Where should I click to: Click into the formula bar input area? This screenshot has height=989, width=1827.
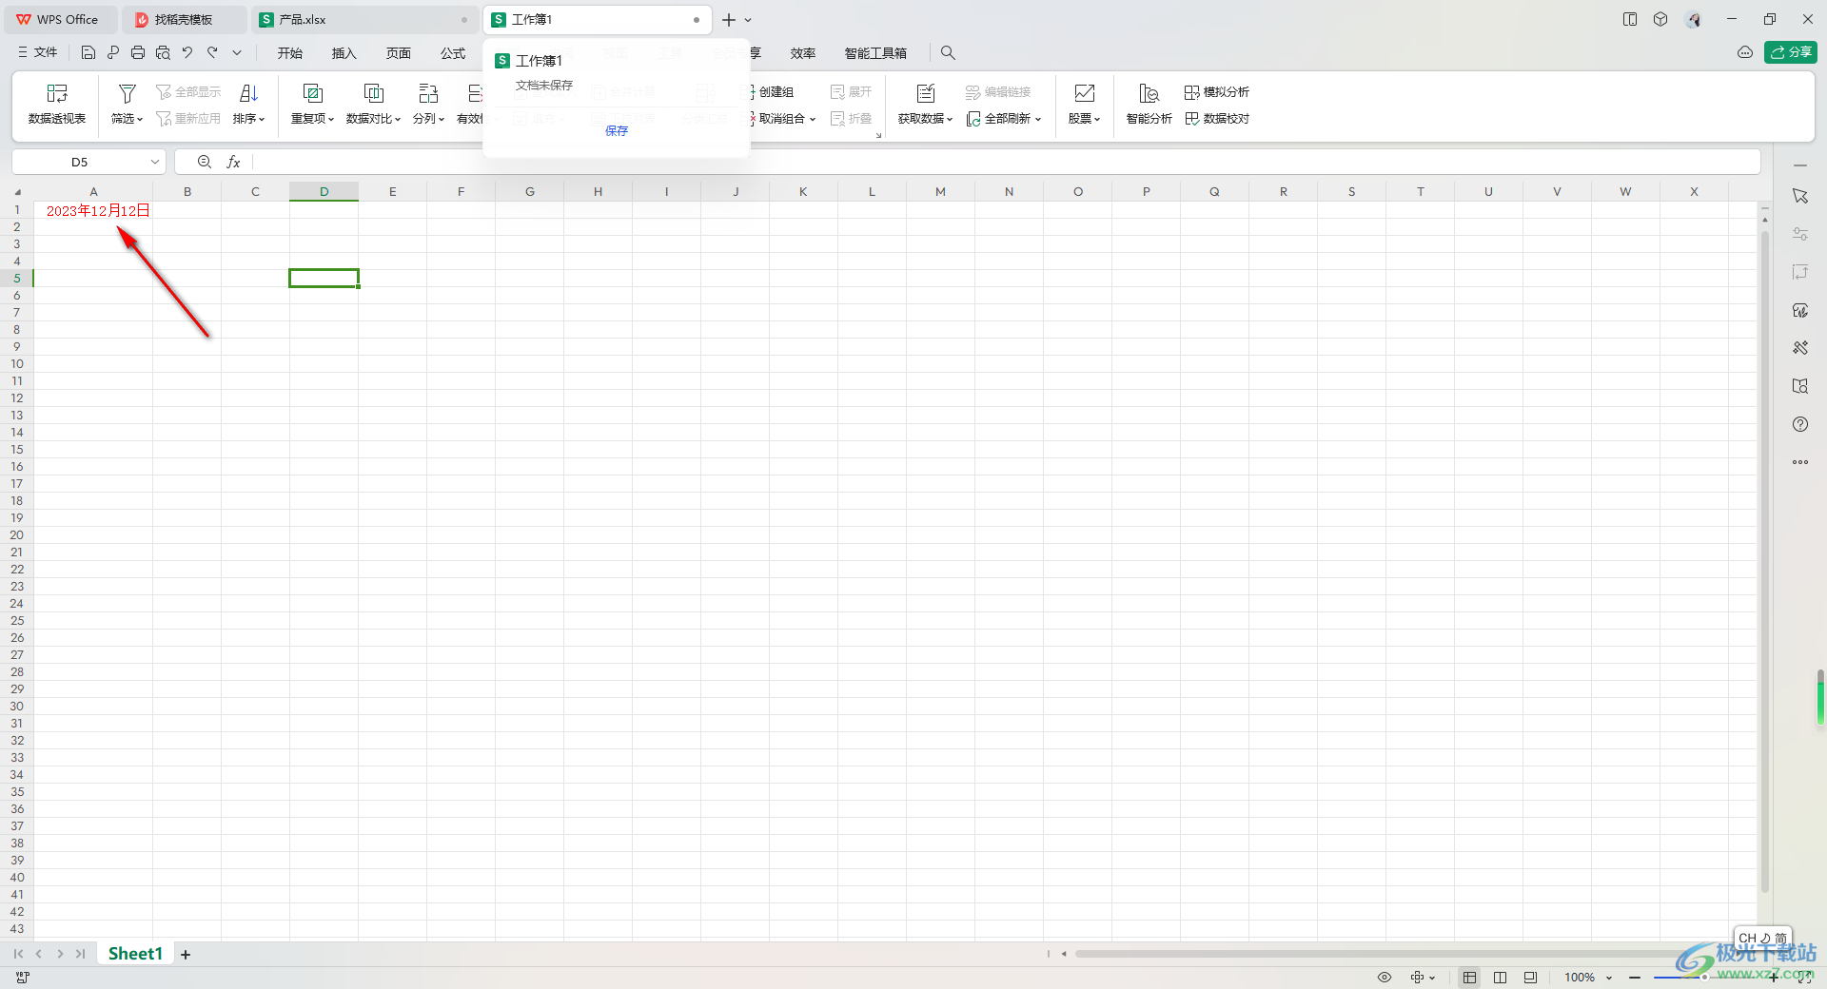1007,163
